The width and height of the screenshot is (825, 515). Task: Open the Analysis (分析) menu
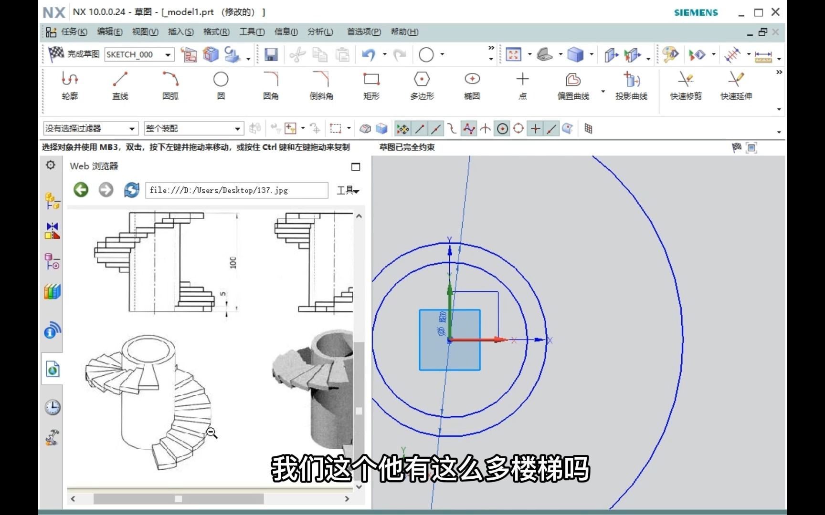pos(320,32)
